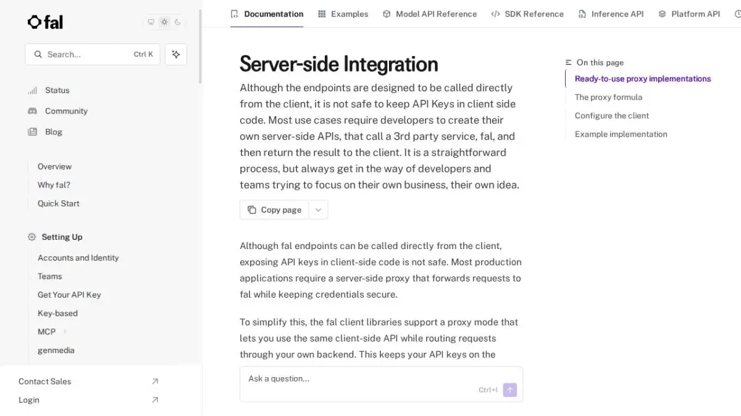This screenshot has width=741, height=416.
Task: Open Get Your API Key page
Action: click(x=69, y=295)
